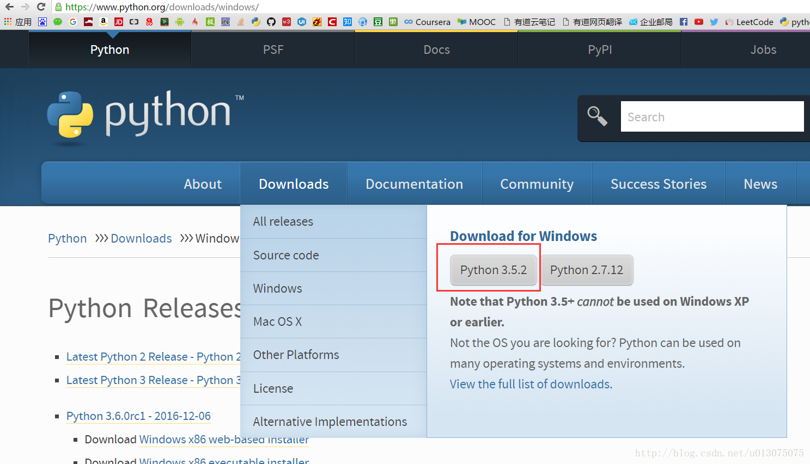
Task: Select the Docs top tab
Action: pyautogui.click(x=436, y=50)
